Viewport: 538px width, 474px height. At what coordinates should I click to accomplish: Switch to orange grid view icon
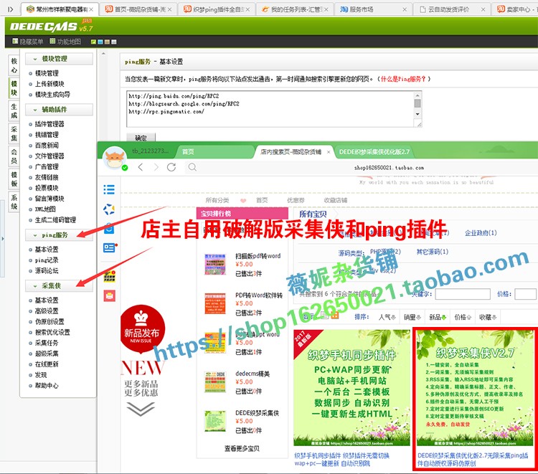pos(334,316)
